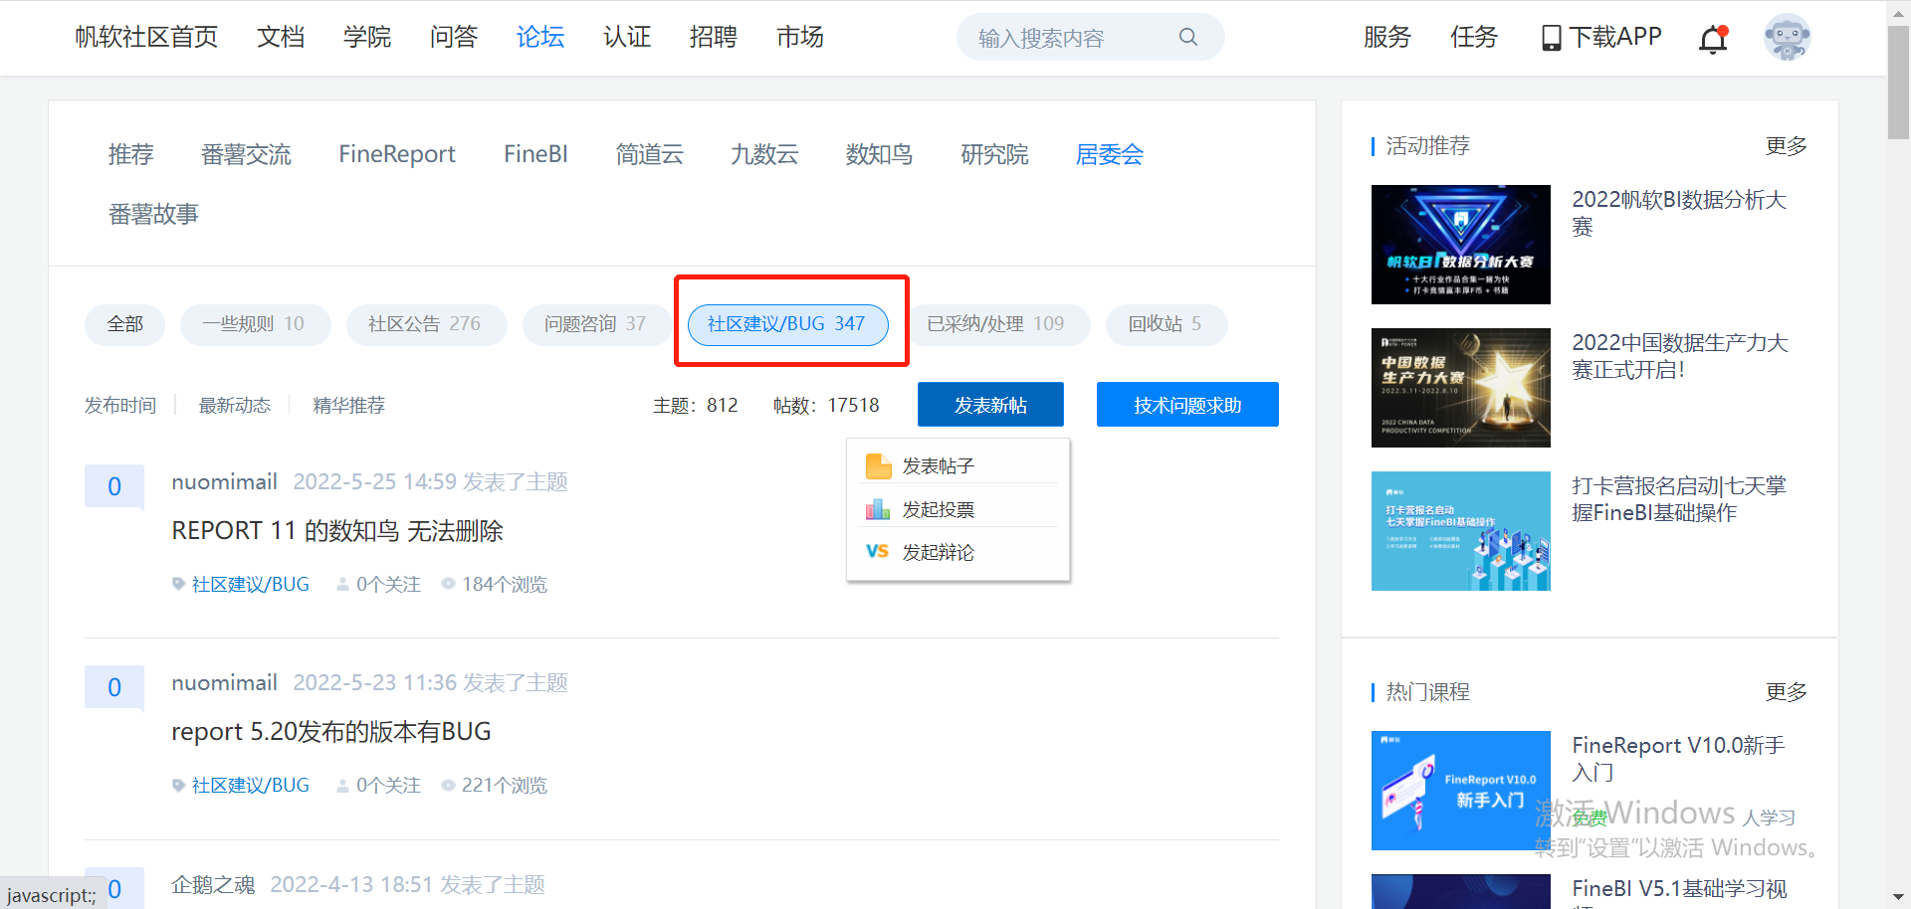Select the 社区公告 276 filter
1911x909 pixels.
click(x=426, y=324)
